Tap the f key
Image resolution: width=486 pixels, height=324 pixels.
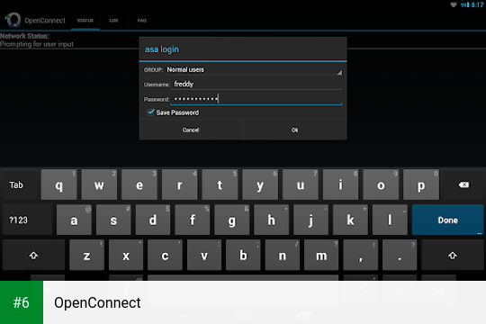click(193, 220)
